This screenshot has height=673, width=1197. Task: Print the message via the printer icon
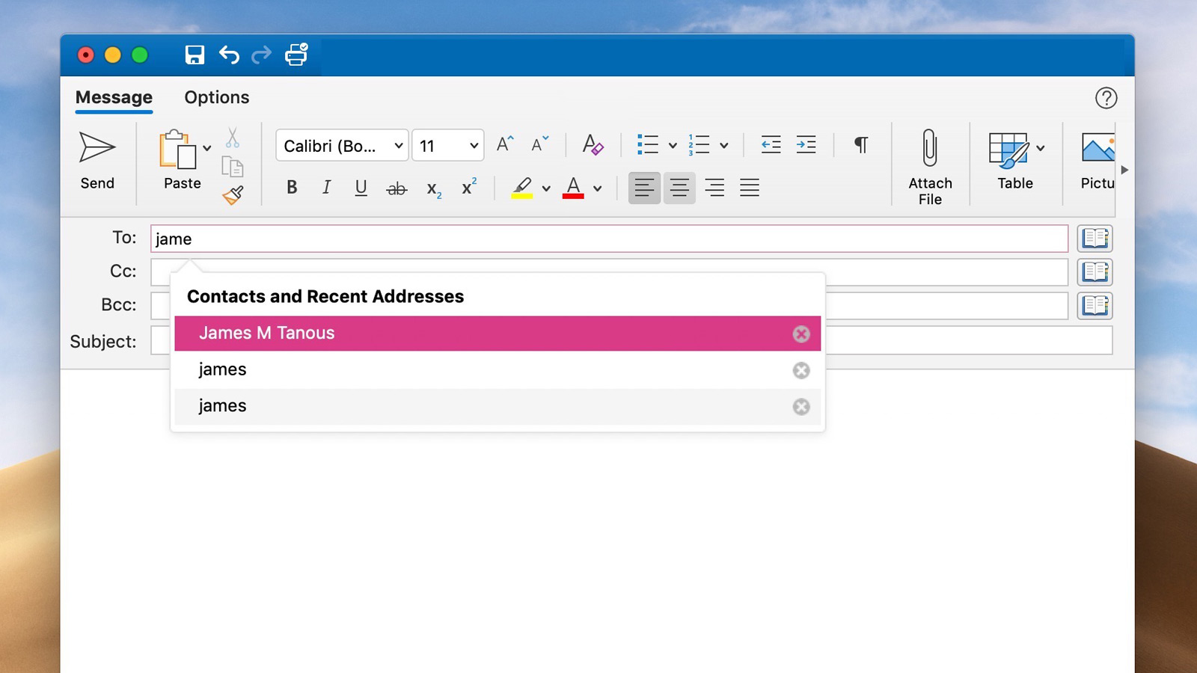click(x=294, y=55)
